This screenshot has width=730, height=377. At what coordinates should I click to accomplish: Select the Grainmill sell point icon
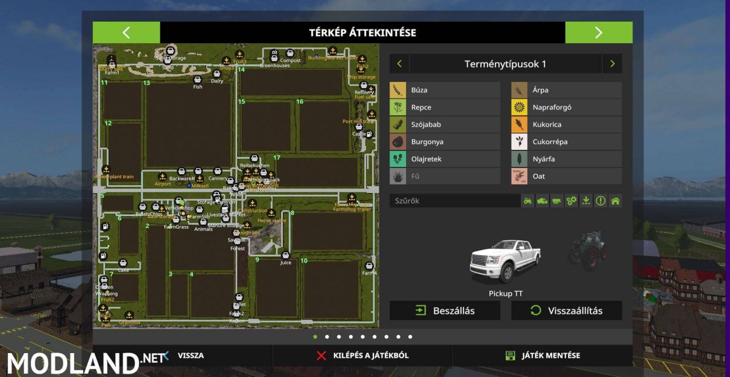(129, 315)
